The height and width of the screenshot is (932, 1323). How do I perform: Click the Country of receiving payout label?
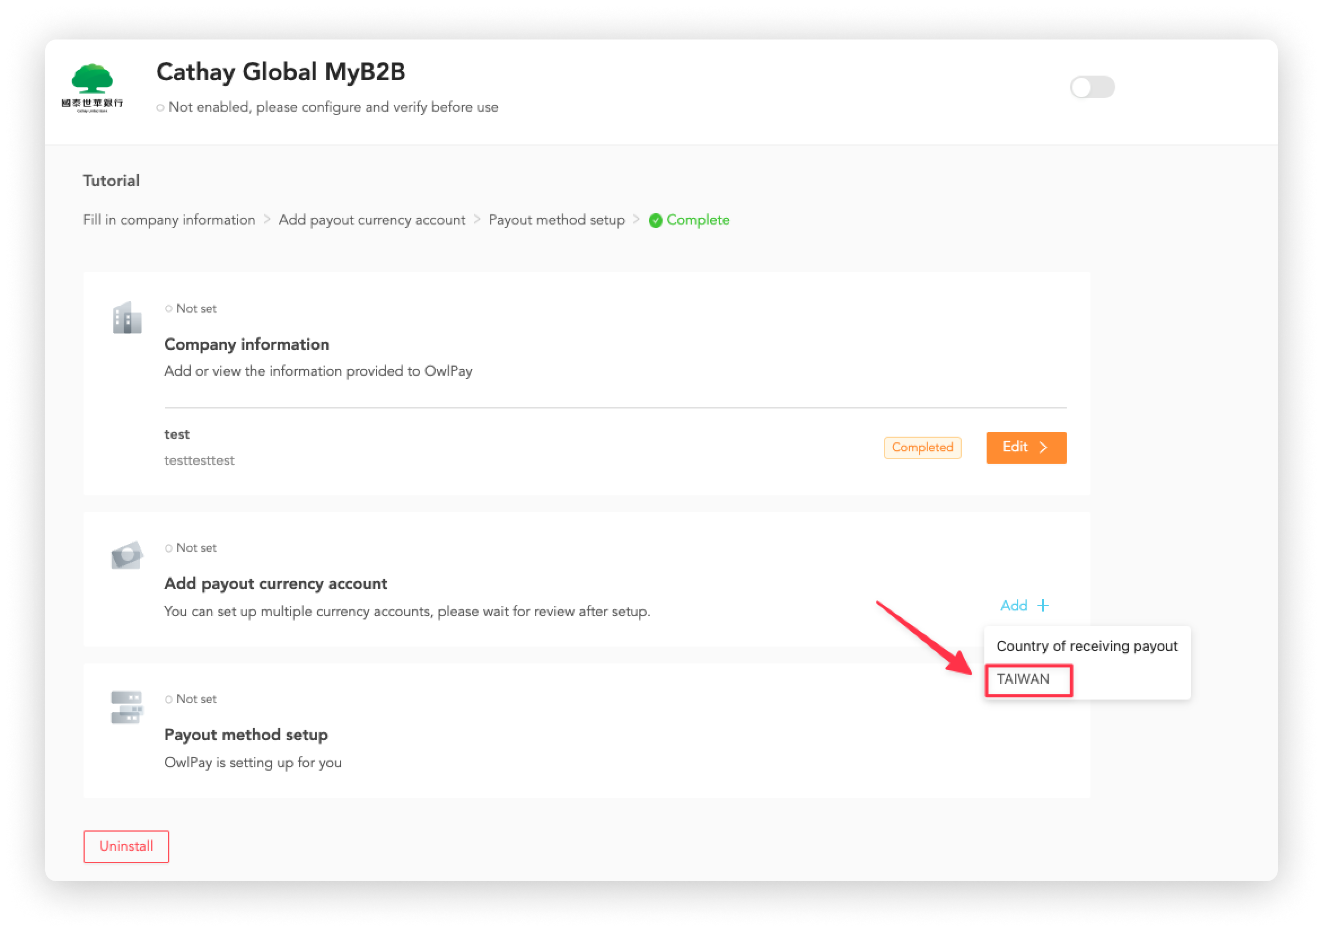(1086, 647)
